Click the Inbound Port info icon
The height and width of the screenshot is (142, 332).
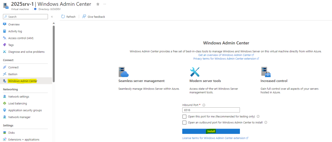click(x=204, y=105)
